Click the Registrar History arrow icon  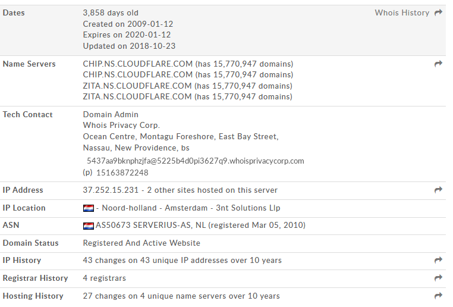438,278
